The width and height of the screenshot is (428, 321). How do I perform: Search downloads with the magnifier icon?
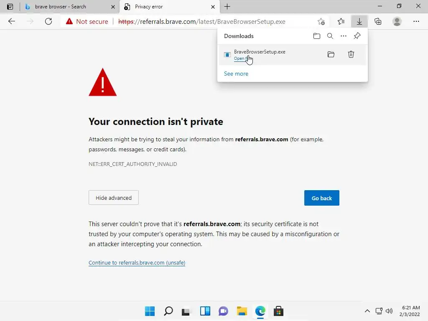(330, 36)
